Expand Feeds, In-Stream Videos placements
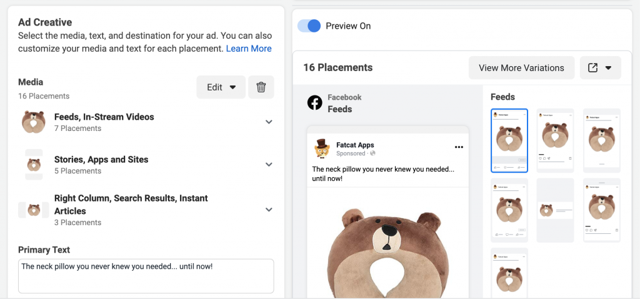This screenshot has width=640, height=300. (269, 122)
